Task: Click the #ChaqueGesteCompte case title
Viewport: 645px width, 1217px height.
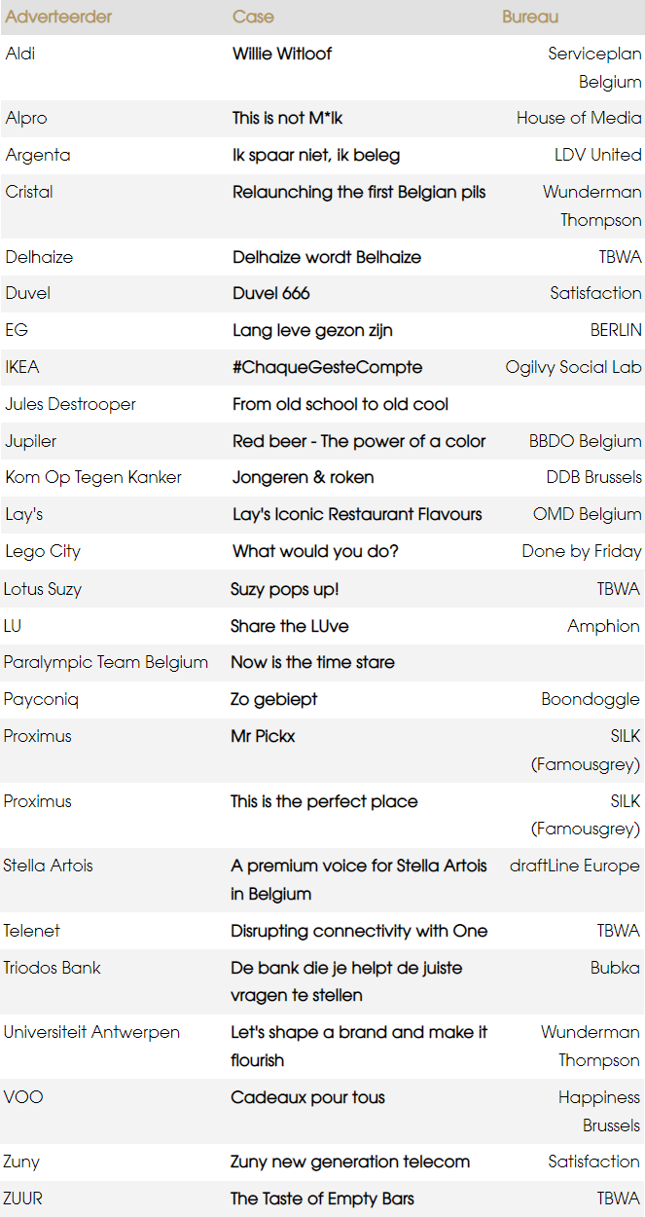Action: (327, 367)
